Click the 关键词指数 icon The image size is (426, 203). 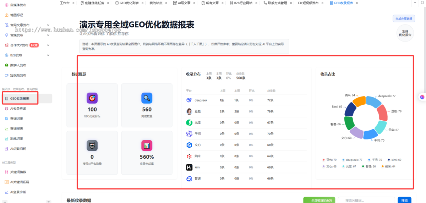tap(7, 172)
